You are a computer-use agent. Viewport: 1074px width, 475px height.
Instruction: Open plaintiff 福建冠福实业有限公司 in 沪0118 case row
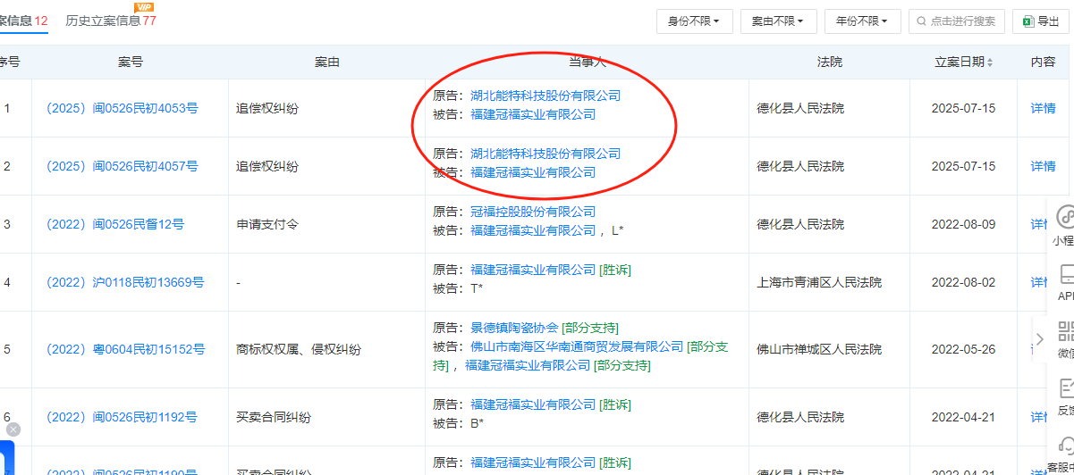tap(533, 270)
